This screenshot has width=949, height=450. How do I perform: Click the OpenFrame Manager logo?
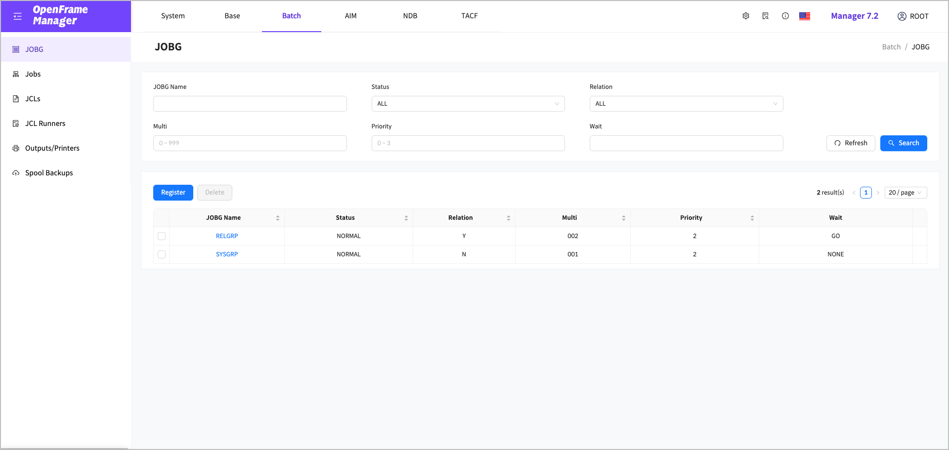pyautogui.click(x=60, y=15)
